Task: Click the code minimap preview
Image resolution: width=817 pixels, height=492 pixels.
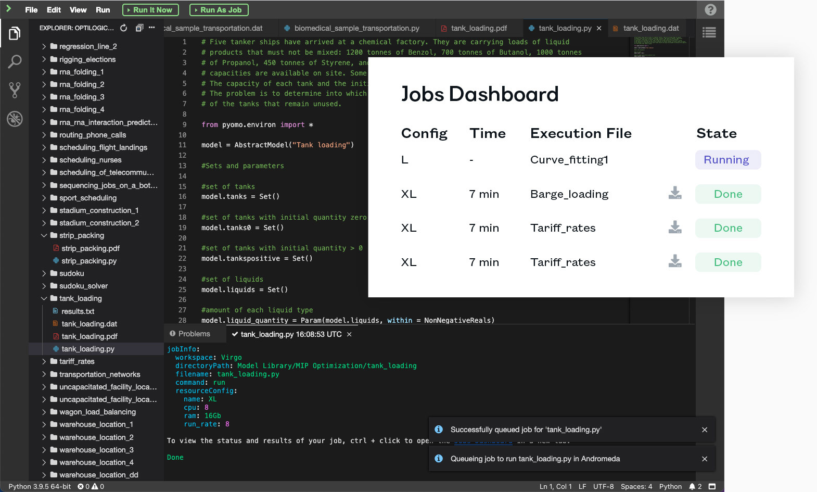Action: tap(660, 47)
